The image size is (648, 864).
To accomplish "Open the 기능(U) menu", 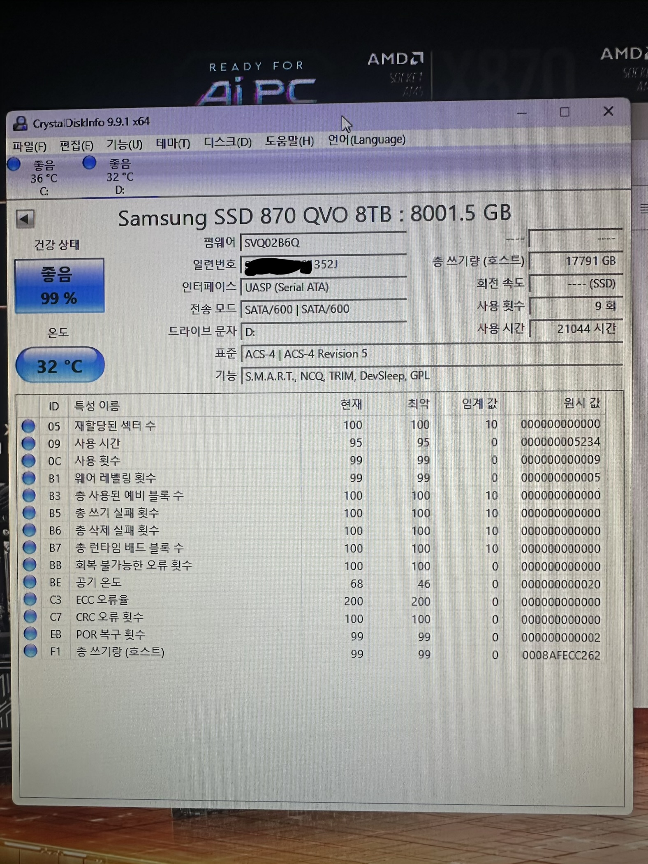I will pyautogui.click(x=124, y=144).
